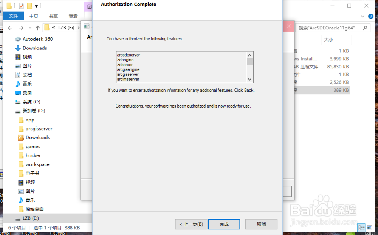Screen dimensions: 378x235
Task: Click the features list scroll down arrow
Action: (x=249, y=79)
